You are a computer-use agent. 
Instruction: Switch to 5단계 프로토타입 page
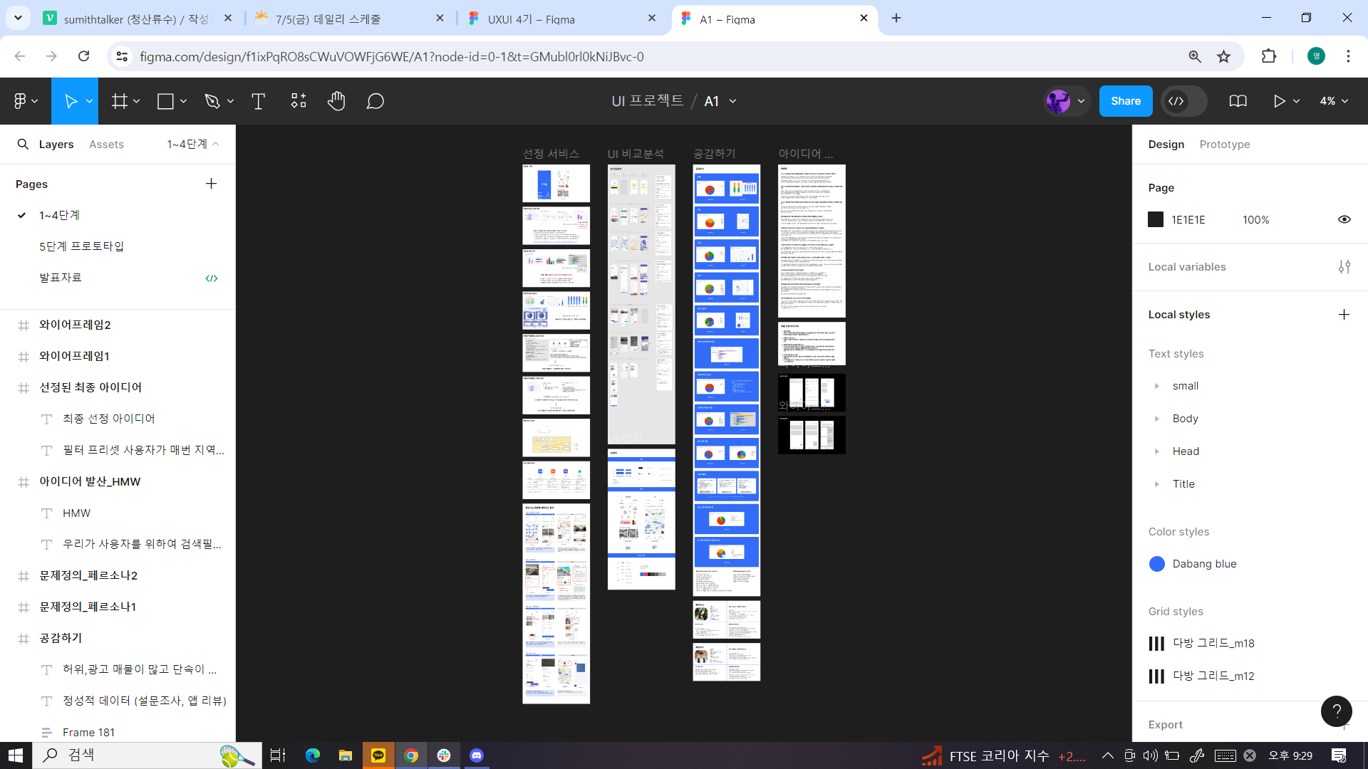coord(81,246)
